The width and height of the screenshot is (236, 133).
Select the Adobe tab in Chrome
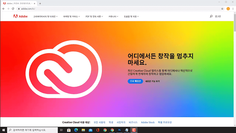(19, 4)
